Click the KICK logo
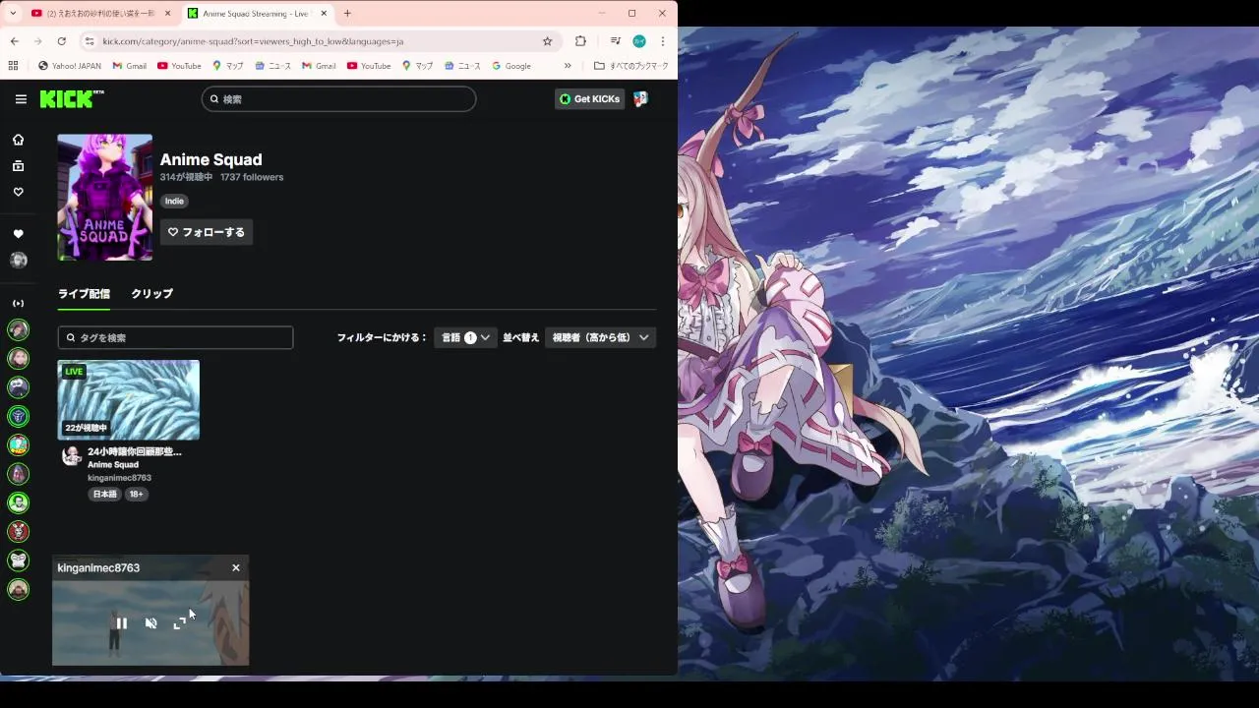Screen dimensions: 1259x708 click(x=71, y=98)
